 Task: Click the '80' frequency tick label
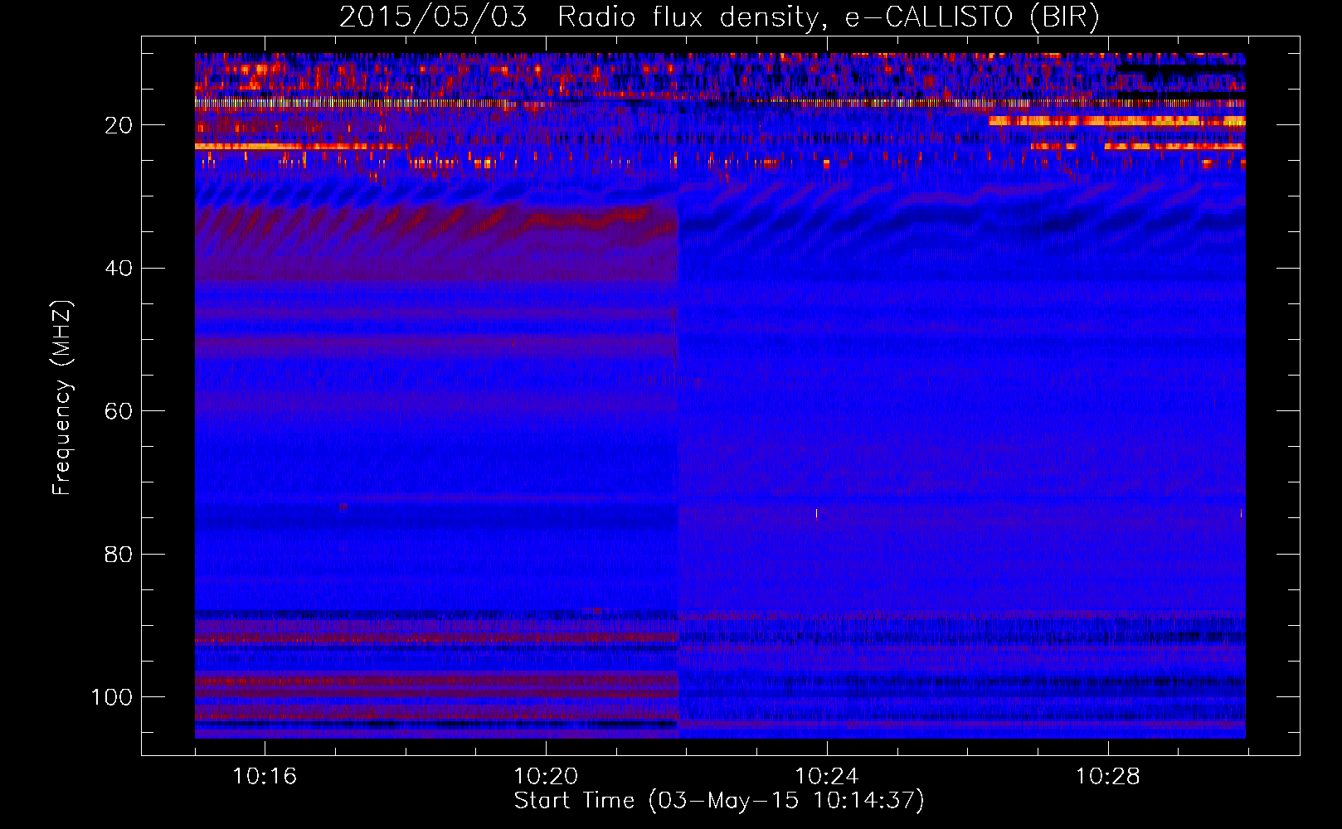click(x=119, y=555)
